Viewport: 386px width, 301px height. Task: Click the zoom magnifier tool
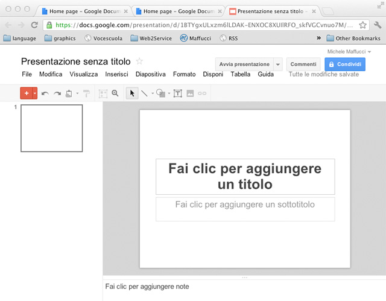click(x=115, y=93)
